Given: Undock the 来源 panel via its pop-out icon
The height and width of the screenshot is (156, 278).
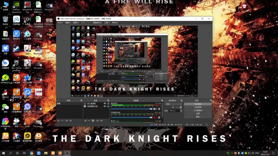Looking at the screenshot, I should pyautogui.click(x=108, y=101).
